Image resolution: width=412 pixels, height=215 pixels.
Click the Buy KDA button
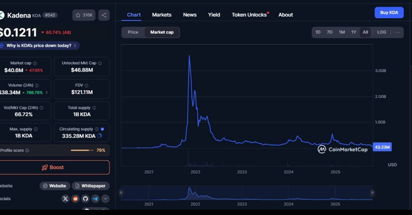click(x=389, y=13)
